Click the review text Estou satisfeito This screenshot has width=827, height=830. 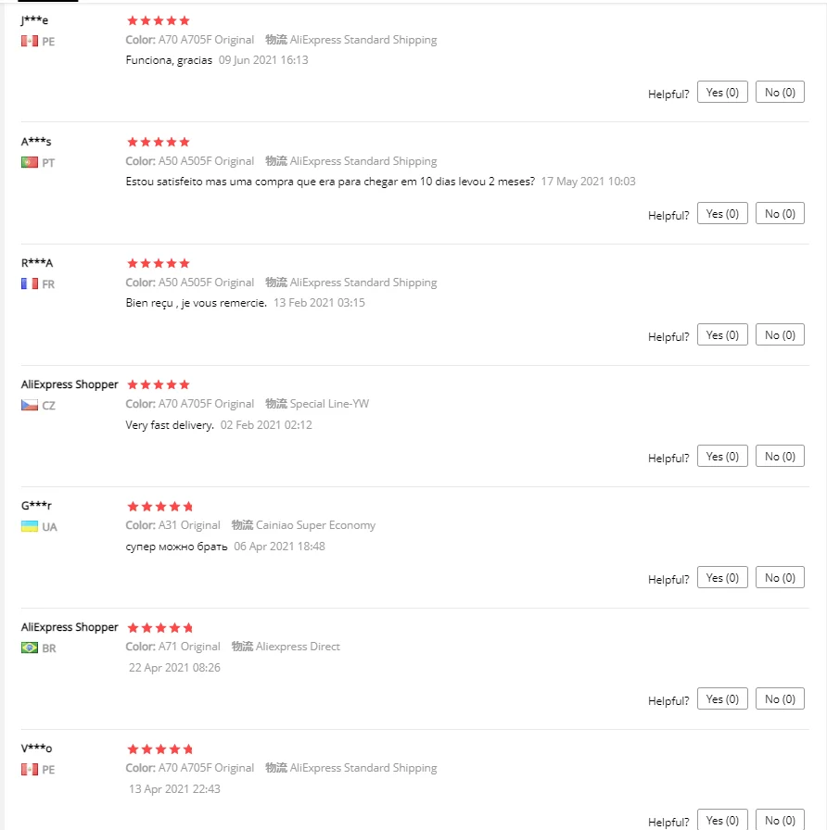(330, 182)
